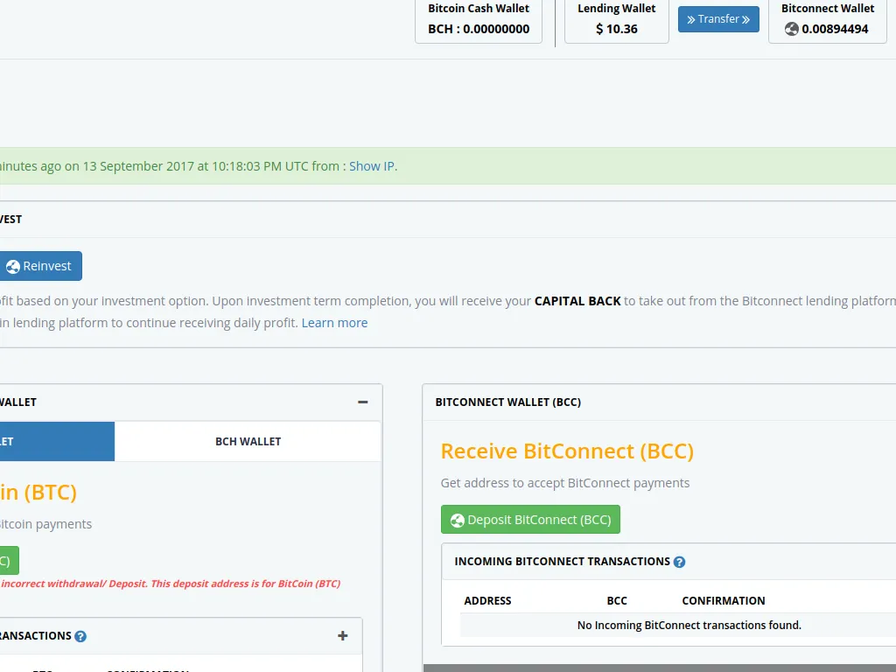This screenshot has height=672, width=896.
Task: Click the partially visible green deposit button
Action: [x=9, y=561]
